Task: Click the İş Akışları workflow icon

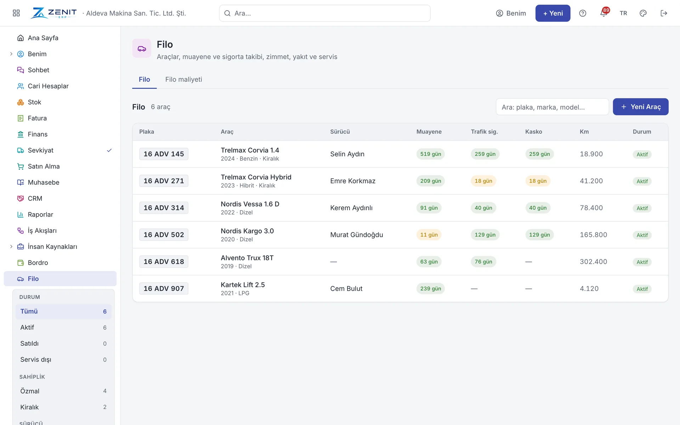Action: pos(21,231)
